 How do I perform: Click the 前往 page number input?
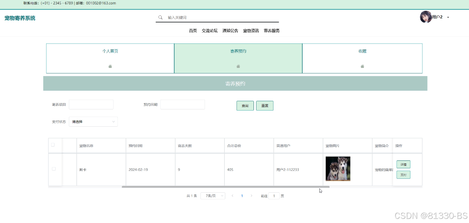pyautogui.click(x=274, y=196)
